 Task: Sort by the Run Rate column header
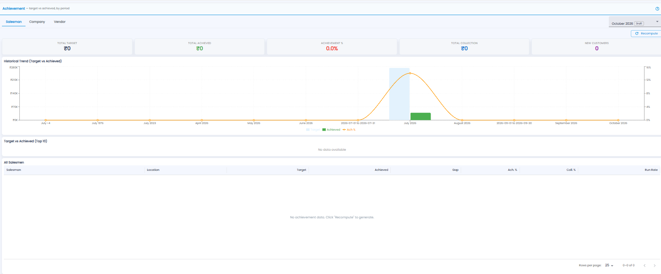[x=651, y=170]
